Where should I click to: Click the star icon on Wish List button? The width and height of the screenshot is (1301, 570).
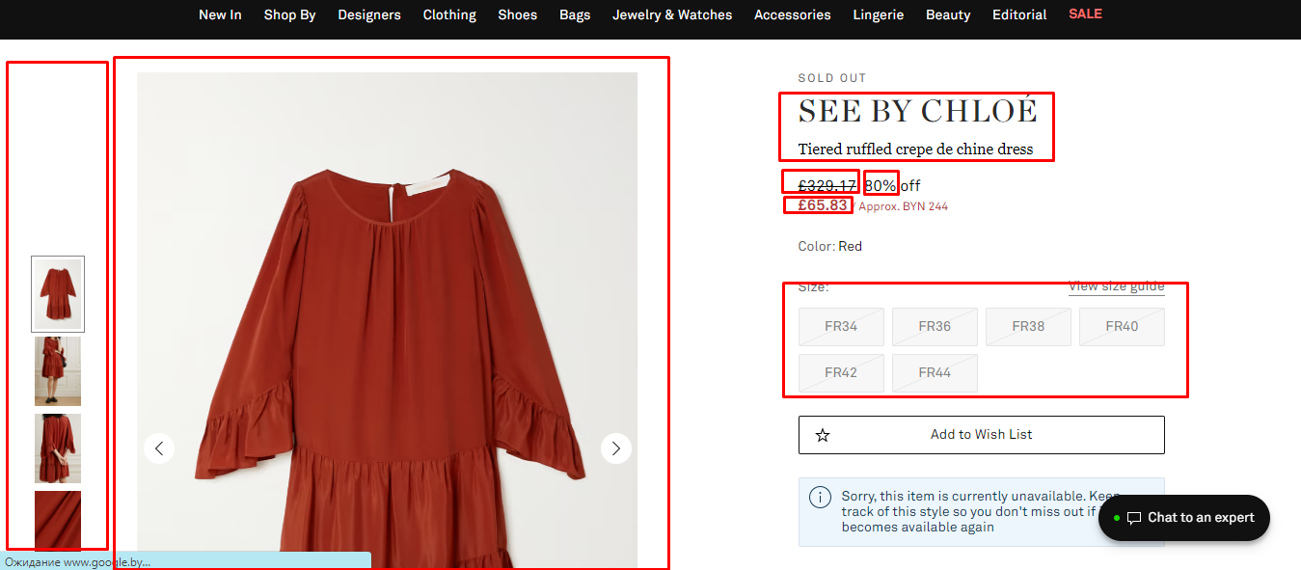click(x=823, y=435)
